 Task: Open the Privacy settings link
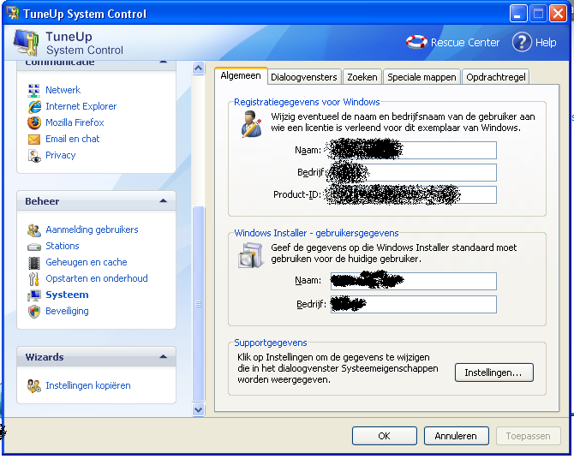(x=61, y=156)
